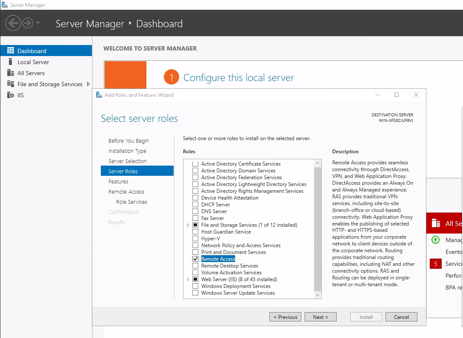Click the green Manageability status icon
The height and width of the screenshot is (338, 463).
(435, 239)
